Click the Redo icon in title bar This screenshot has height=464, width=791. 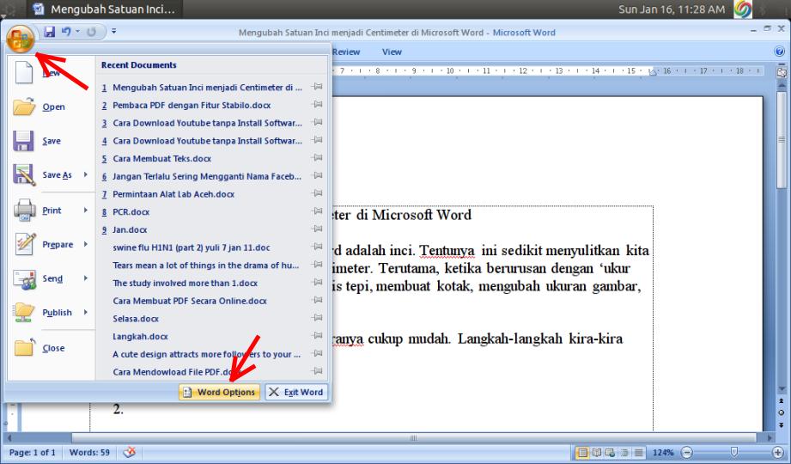tap(91, 32)
